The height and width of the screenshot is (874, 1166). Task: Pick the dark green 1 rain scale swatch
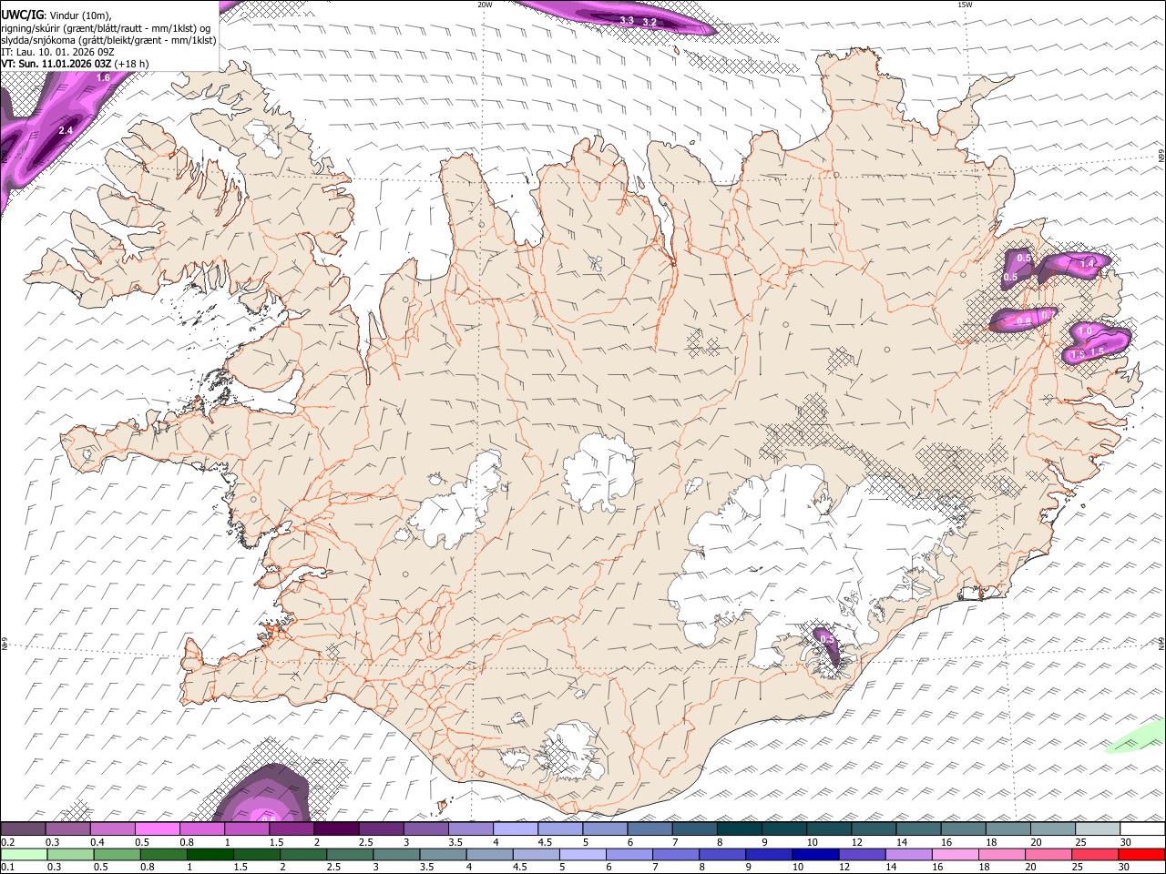coord(210,855)
